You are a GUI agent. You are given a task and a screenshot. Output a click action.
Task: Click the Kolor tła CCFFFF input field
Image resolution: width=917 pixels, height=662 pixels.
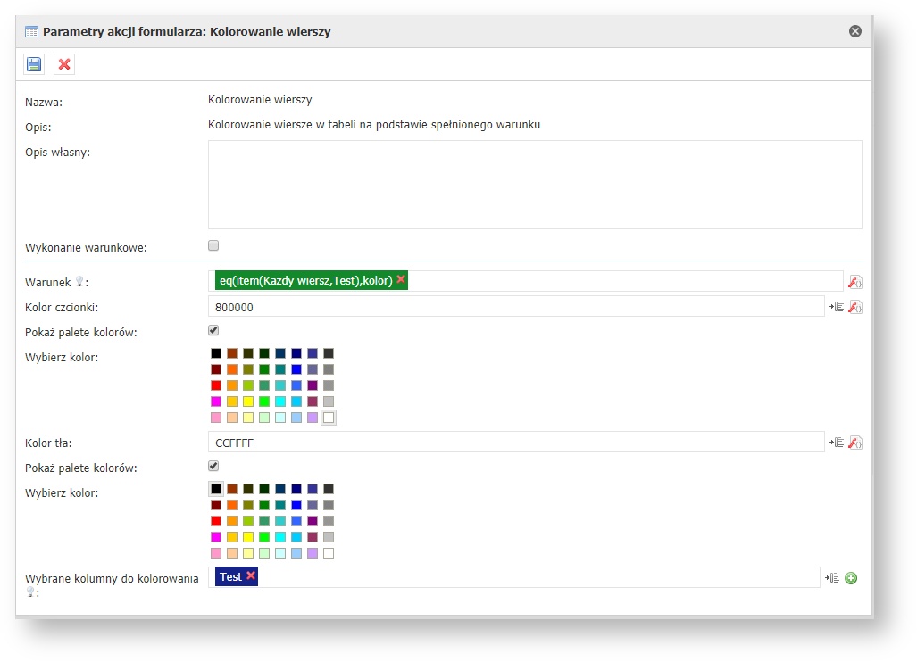click(x=515, y=443)
